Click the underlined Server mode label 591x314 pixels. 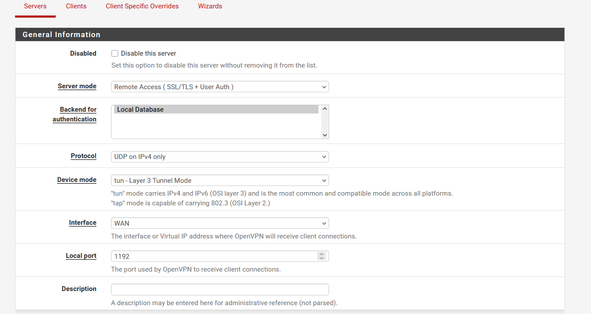77,86
